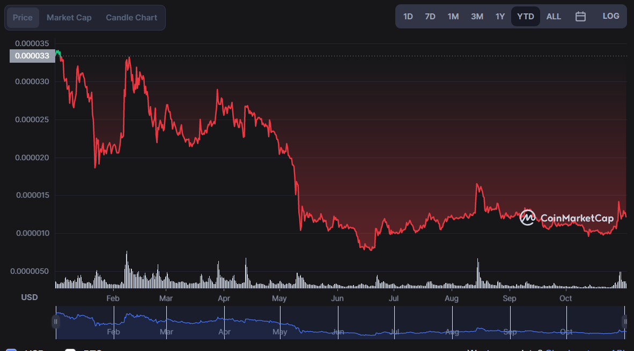Toggle the LOG scale option
This screenshot has height=351, width=634.
pyautogui.click(x=610, y=16)
